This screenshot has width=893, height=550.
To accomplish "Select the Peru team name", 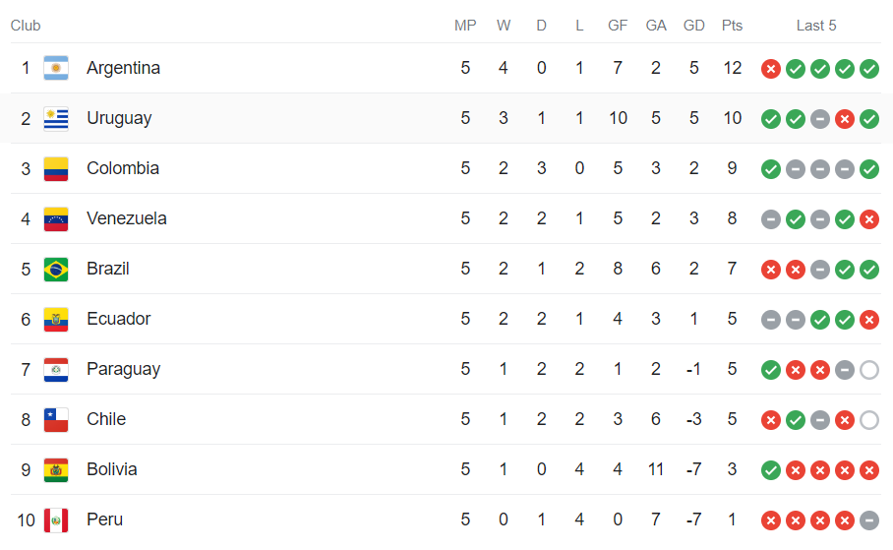I will 104,519.
